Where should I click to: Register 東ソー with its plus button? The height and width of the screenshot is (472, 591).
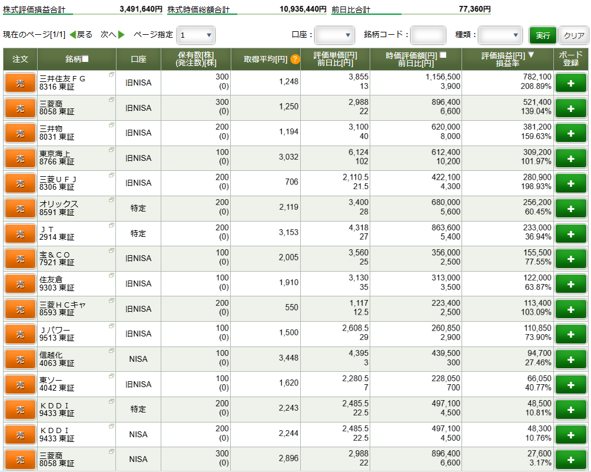pos(570,385)
